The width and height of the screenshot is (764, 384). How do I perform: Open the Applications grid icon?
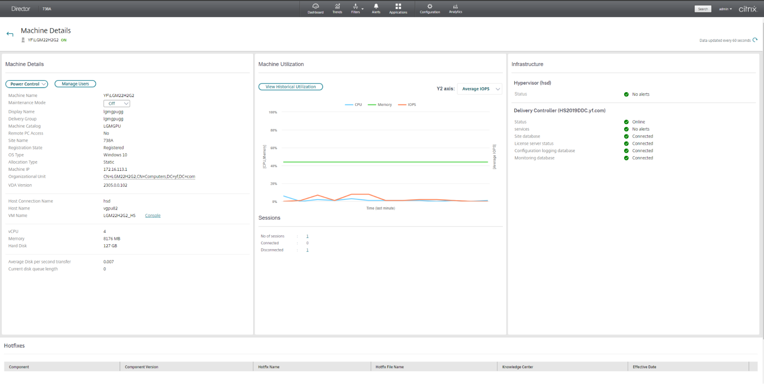click(x=398, y=8)
